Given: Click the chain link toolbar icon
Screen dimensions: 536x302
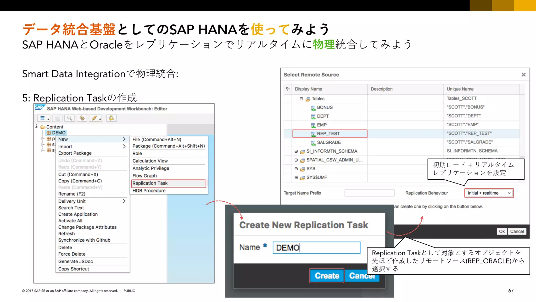Looking at the screenshot, I should (x=95, y=118).
